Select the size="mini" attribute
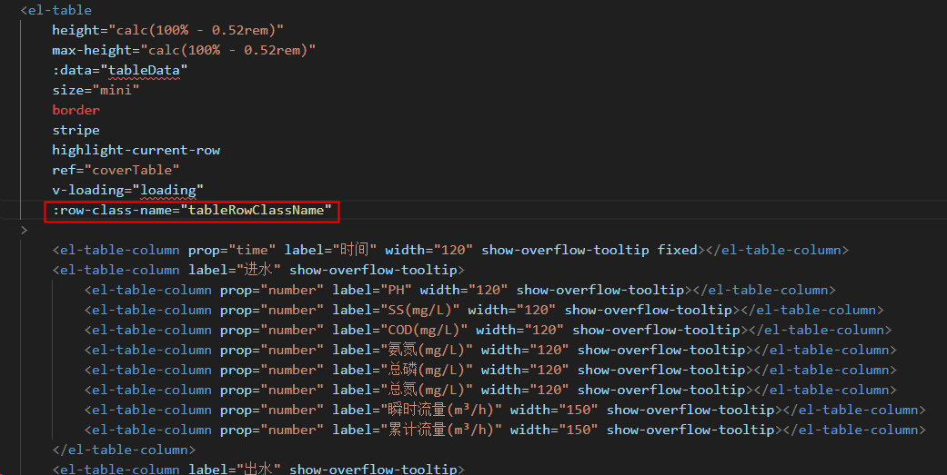Screen dimensions: 947x475 pyautogui.click(x=95, y=90)
